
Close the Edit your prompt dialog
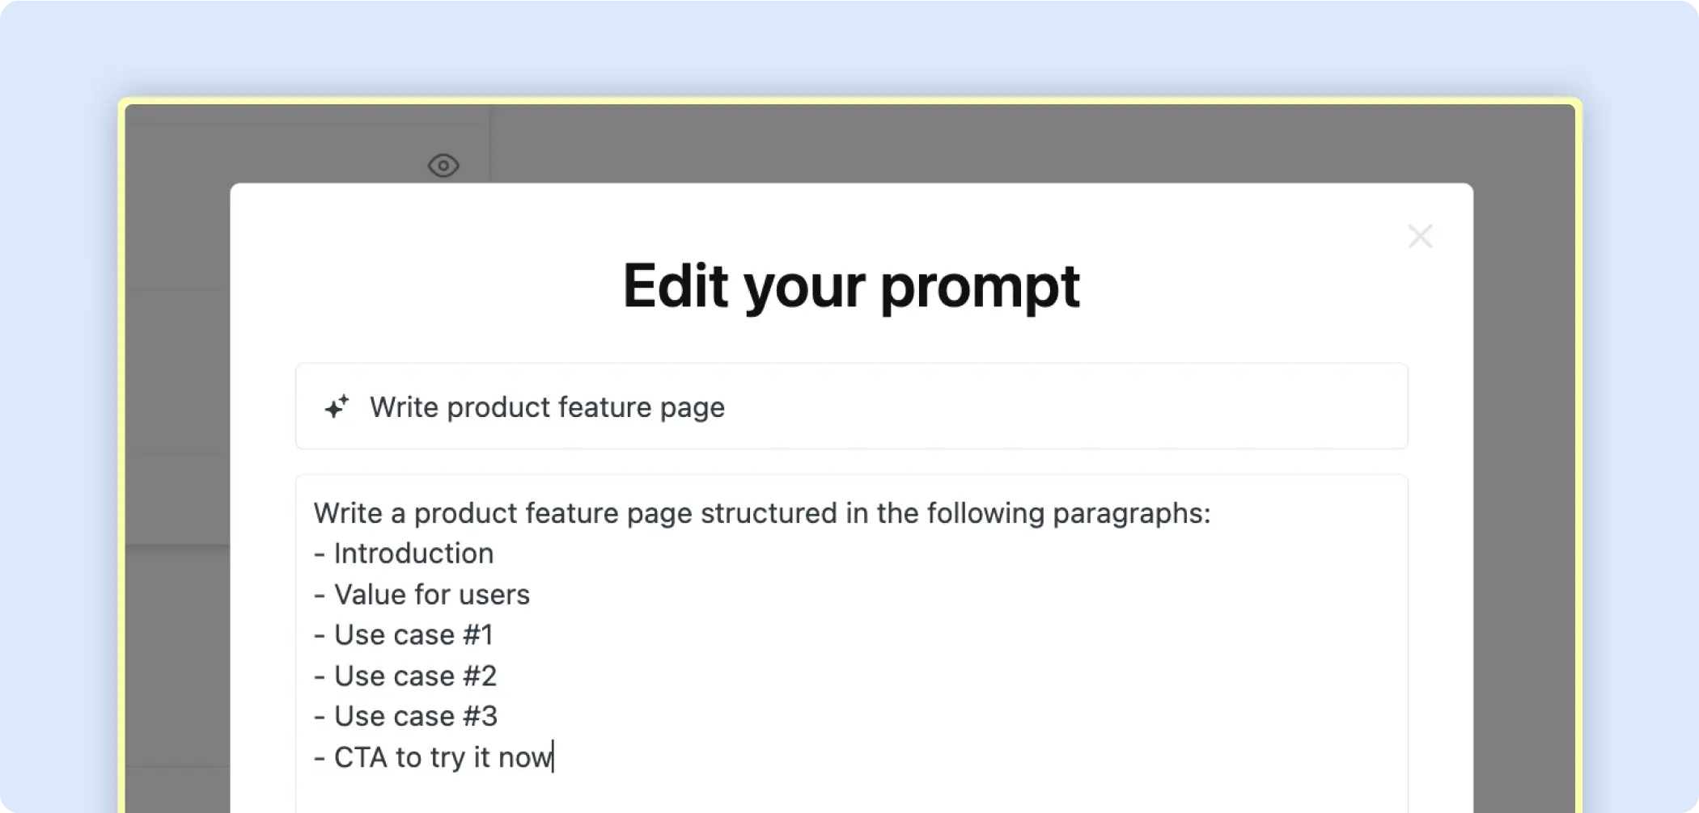1420,237
